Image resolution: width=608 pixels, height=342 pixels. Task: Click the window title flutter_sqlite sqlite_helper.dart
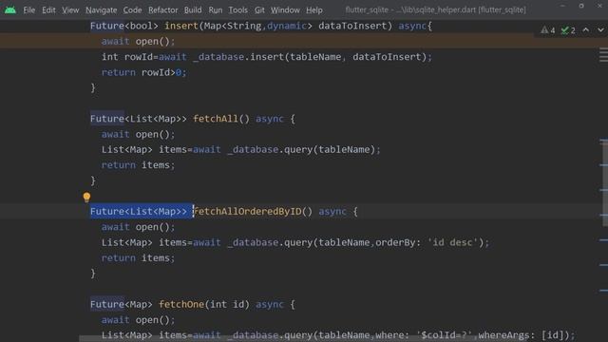pos(435,10)
